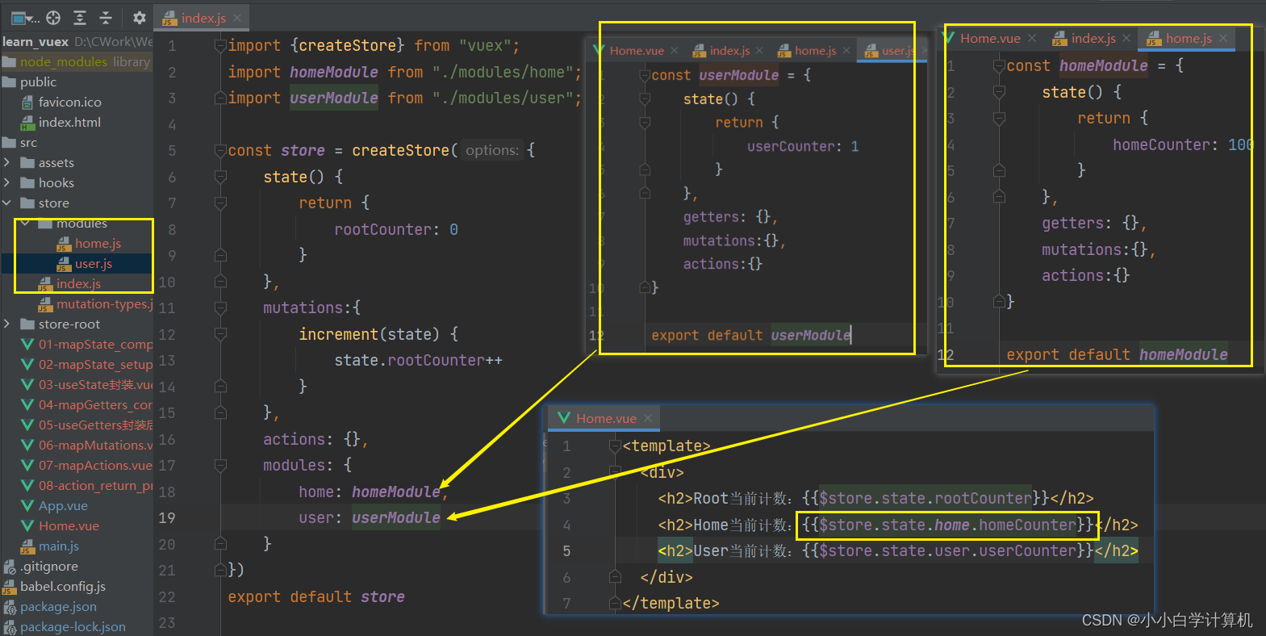Screen dimensions: 1266x636
Task: Close index.js tab in right editor panel
Action: pyautogui.click(x=1126, y=38)
